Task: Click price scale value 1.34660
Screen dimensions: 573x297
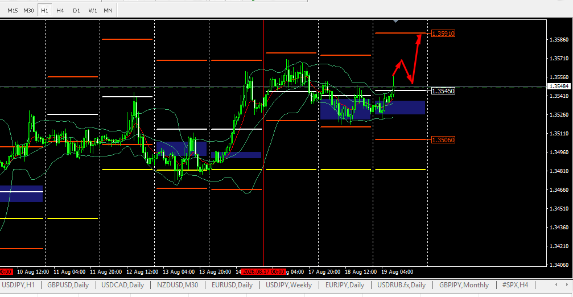Action: point(559,190)
